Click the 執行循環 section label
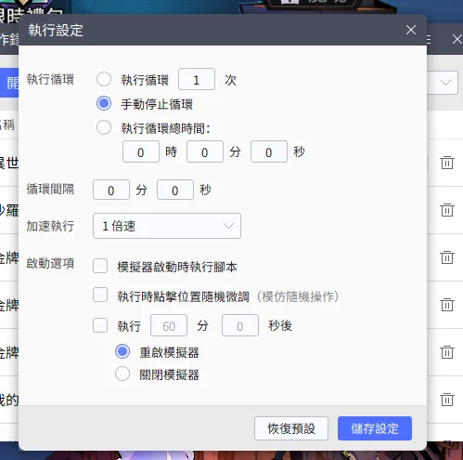Viewport: 463px width, 460px height. pyautogui.click(x=50, y=79)
